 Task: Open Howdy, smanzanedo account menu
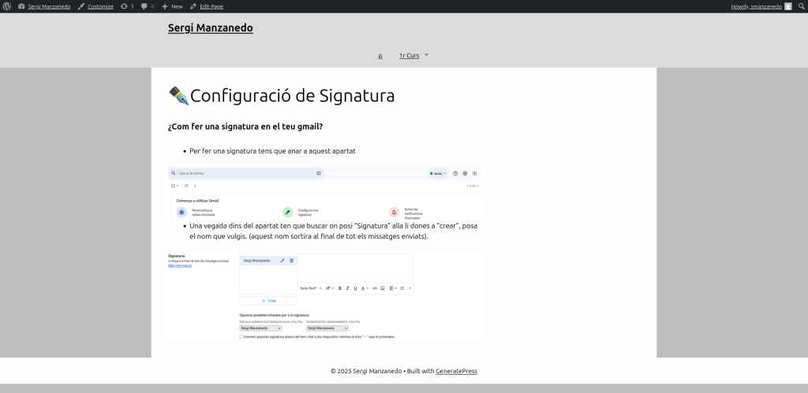click(x=756, y=6)
